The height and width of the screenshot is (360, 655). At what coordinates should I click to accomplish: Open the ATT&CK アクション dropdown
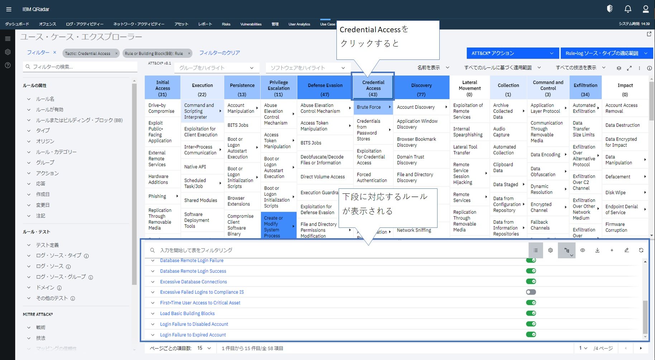513,53
